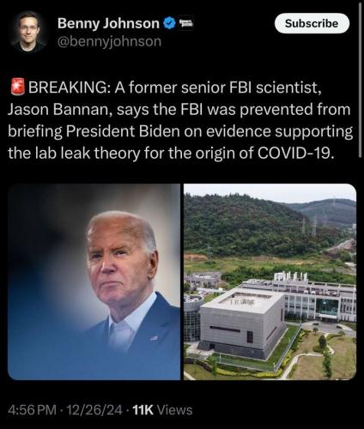Click the vertical scrollbar at right edge
This screenshot has height=429, width=364.
pos(360,79)
